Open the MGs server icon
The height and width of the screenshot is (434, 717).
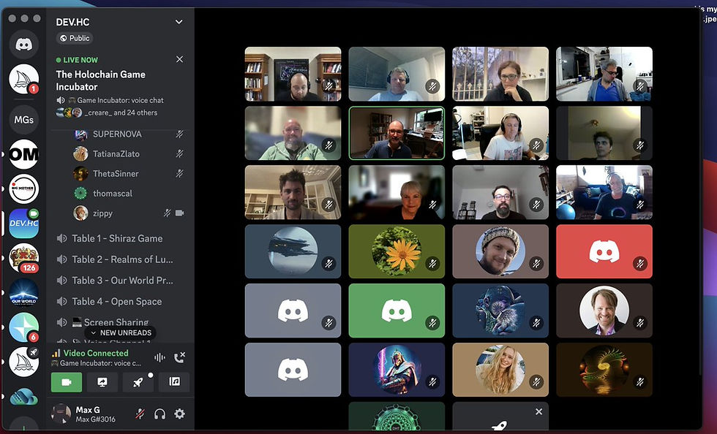point(23,120)
